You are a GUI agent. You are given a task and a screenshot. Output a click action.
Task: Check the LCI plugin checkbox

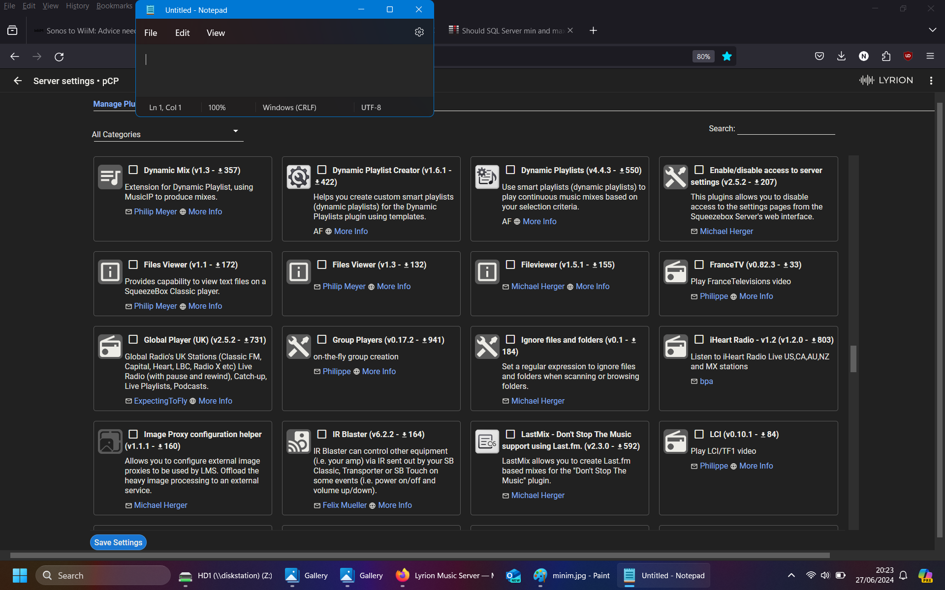[x=699, y=434]
